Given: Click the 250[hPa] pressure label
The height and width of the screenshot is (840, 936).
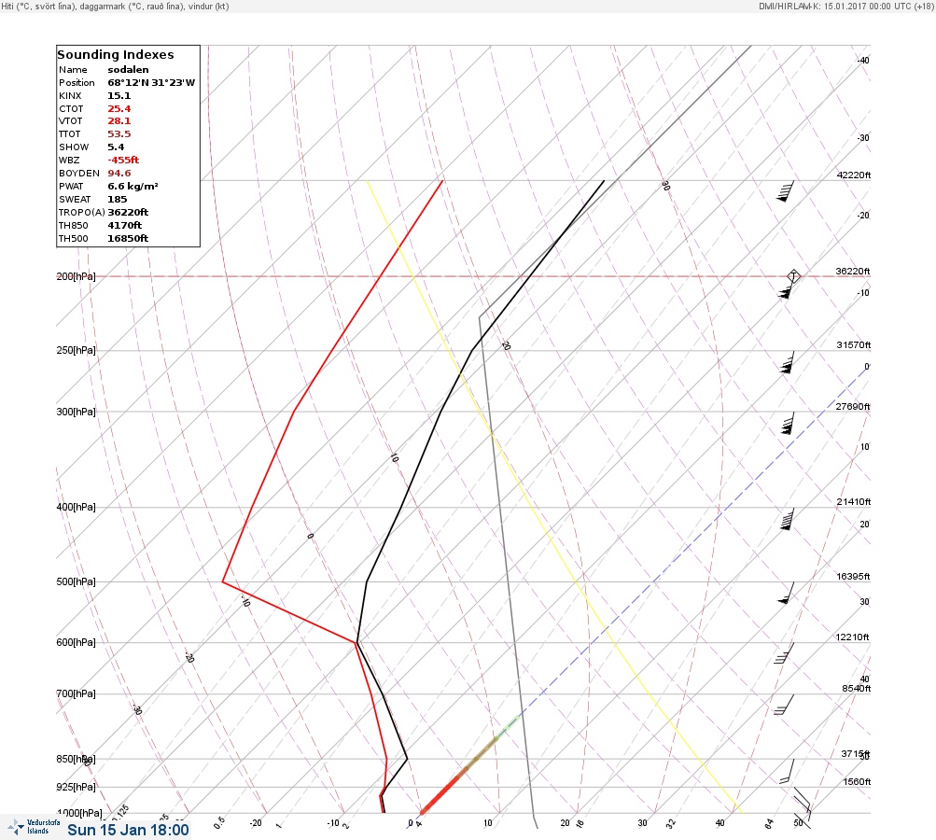Looking at the screenshot, I should (76, 350).
